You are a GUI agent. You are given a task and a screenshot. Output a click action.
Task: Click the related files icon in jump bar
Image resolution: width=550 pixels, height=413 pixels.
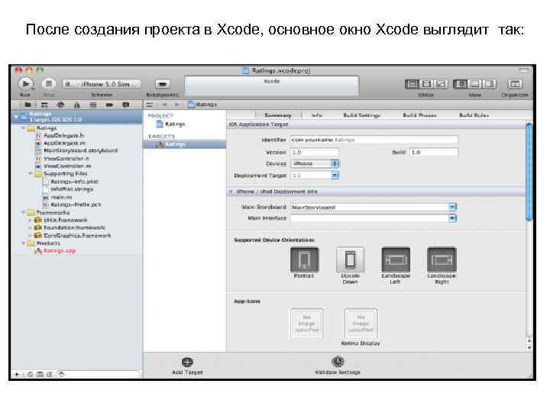(x=150, y=105)
